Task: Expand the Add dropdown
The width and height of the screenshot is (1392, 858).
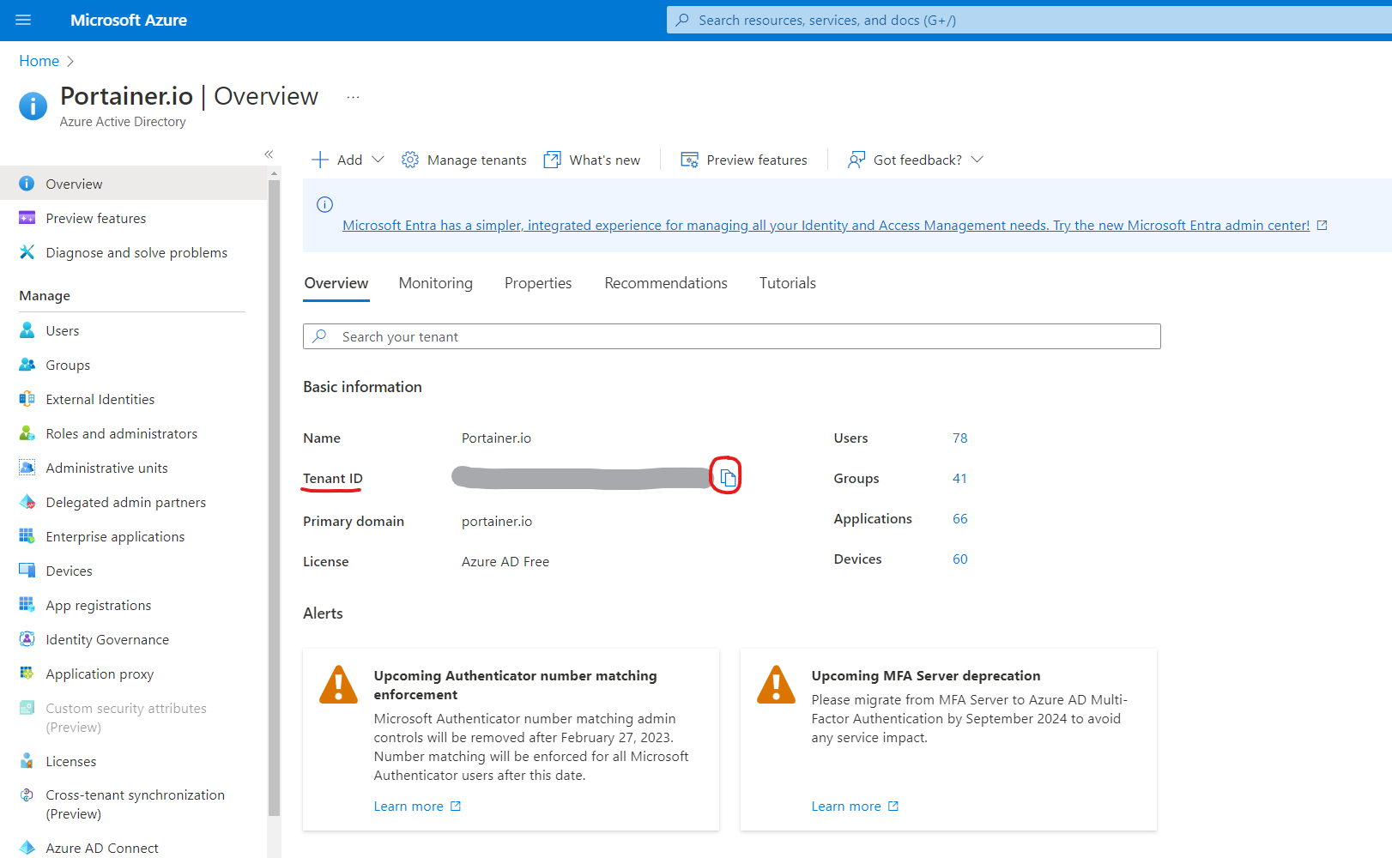Action: pyautogui.click(x=378, y=160)
